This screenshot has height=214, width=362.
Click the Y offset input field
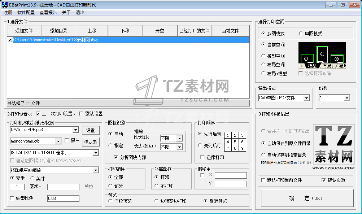click(x=231, y=184)
